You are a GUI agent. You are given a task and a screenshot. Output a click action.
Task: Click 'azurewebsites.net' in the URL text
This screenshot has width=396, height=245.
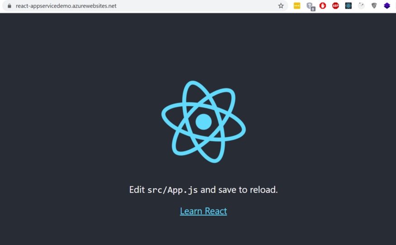point(94,6)
